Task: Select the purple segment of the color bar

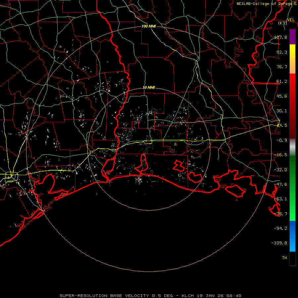Action: click(x=292, y=37)
